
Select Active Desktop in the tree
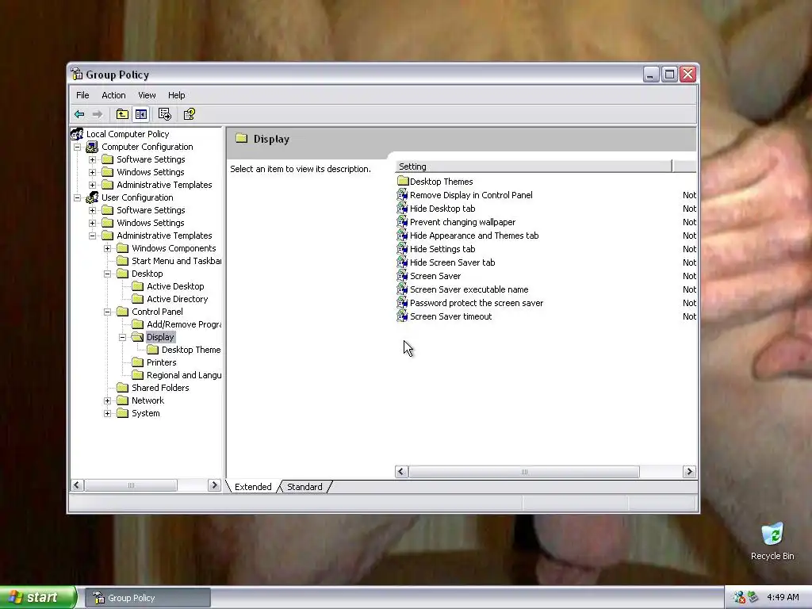(x=175, y=286)
